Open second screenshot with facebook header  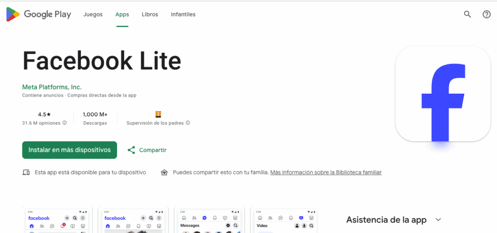click(x=133, y=220)
